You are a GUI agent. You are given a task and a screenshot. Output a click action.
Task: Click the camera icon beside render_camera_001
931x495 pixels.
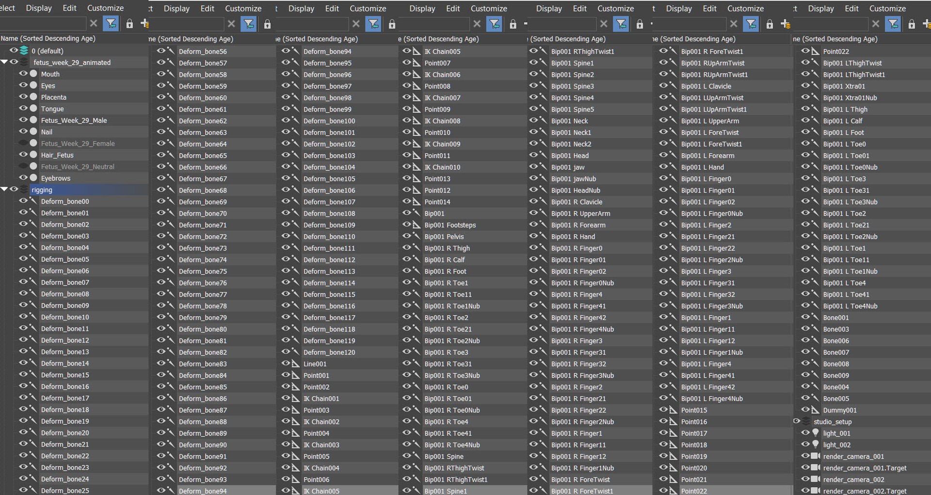point(816,456)
